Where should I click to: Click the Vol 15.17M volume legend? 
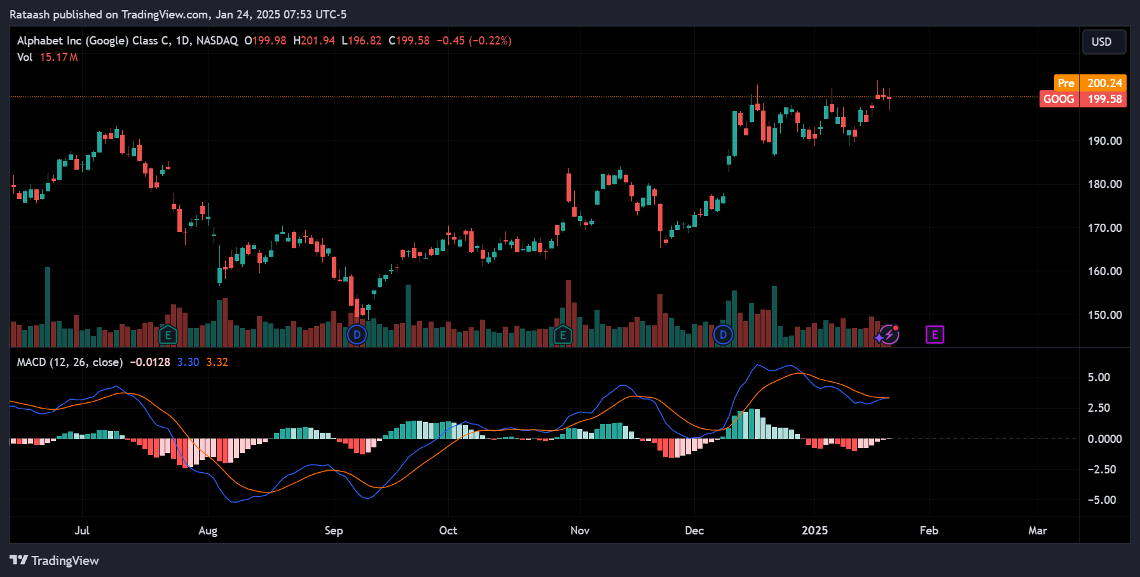pyautogui.click(x=48, y=57)
